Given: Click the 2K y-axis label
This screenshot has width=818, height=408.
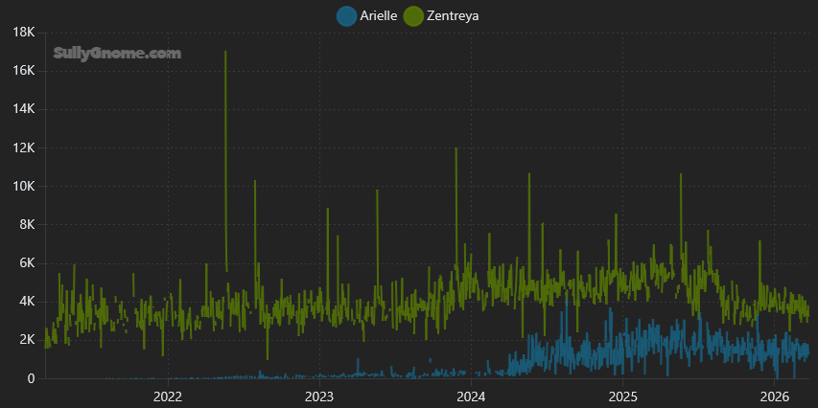Looking at the screenshot, I should (x=27, y=340).
